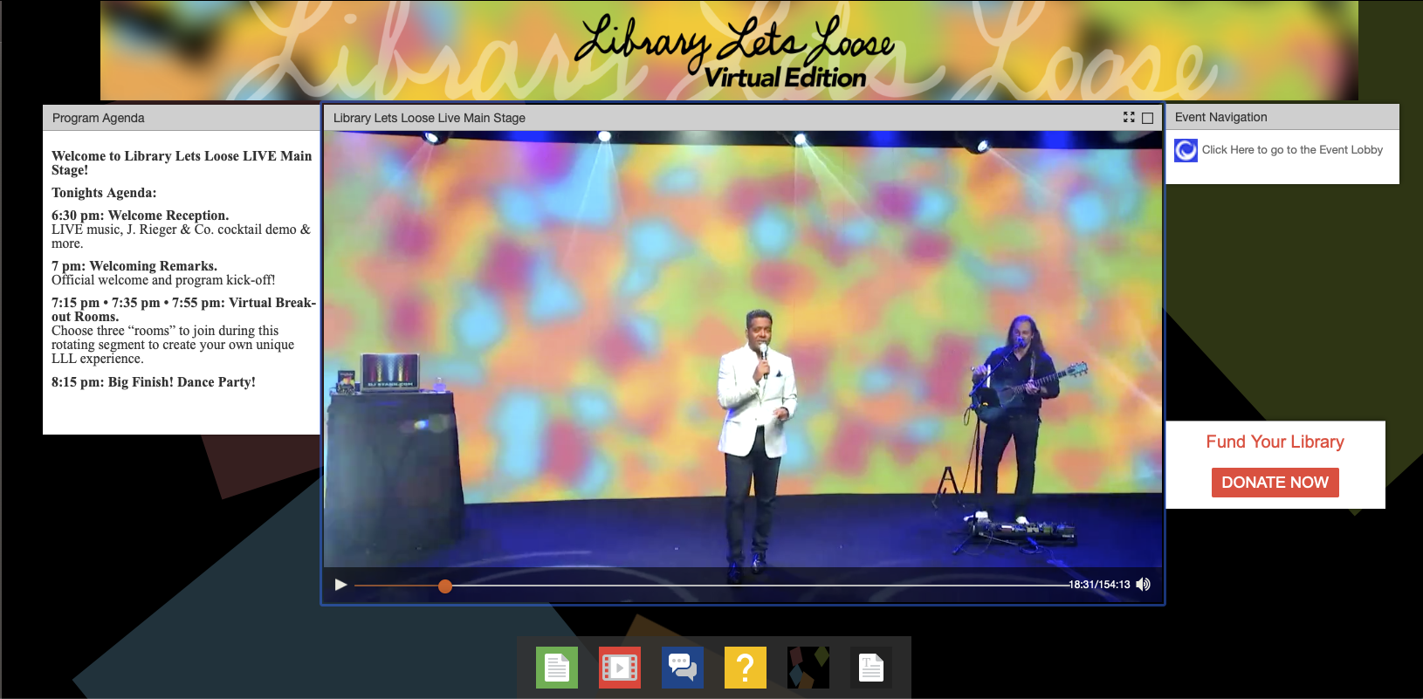
Task: Open the green document icon in bottom dock
Action: (557, 668)
